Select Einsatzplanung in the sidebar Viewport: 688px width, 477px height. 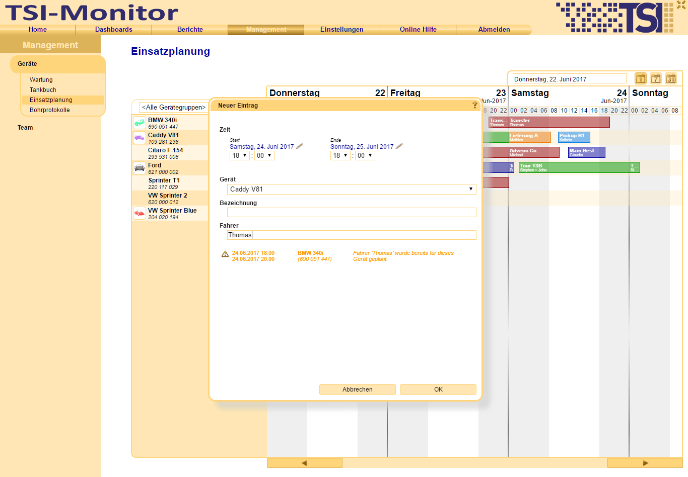coord(62,100)
